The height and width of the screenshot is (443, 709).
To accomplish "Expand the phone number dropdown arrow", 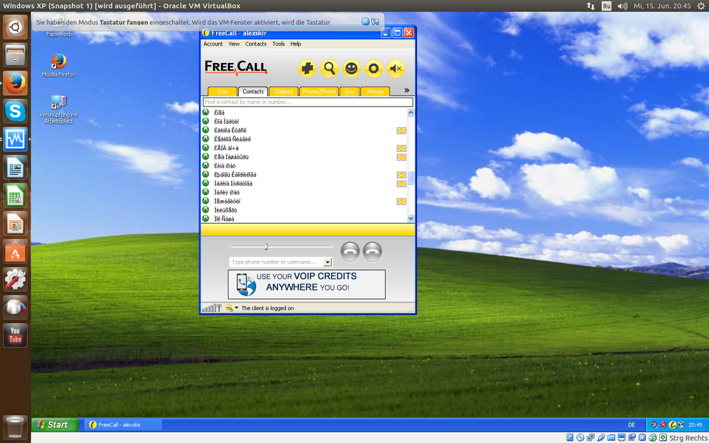I will pos(327,262).
